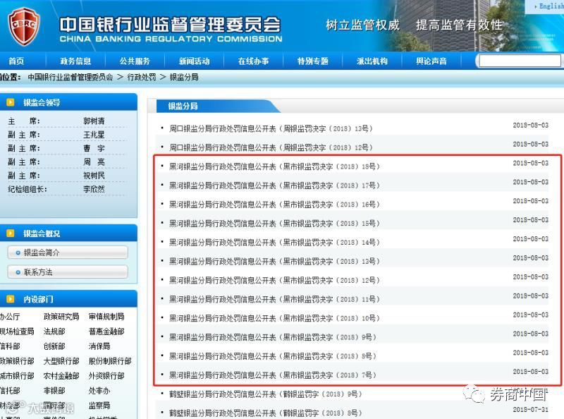Open the 特别专题 menu

pos(313,61)
